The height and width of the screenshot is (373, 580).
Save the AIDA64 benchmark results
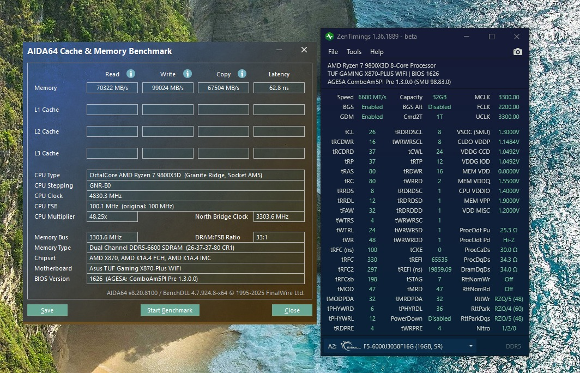tap(47, 310)
